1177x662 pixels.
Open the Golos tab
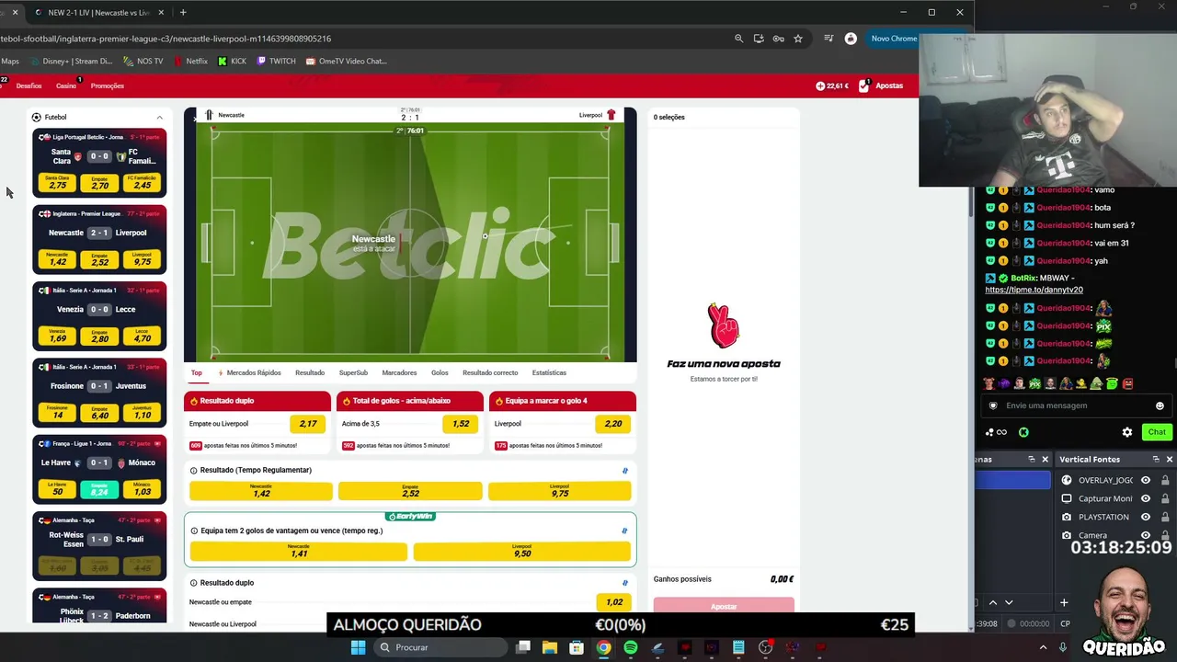(x=440, y=372)
